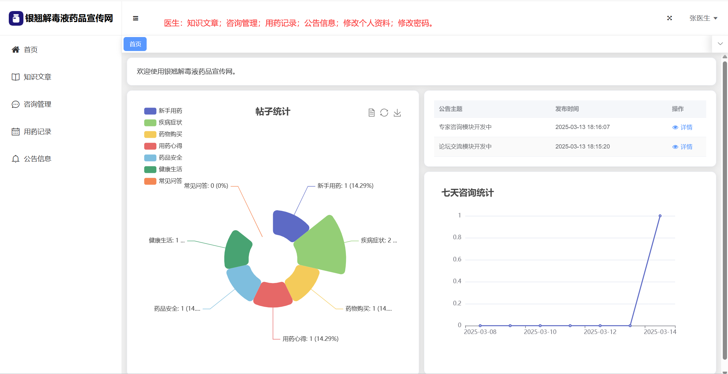Click the calendar icon for 用药记录
Screen dimensions: 728x374
coord(15,132)
